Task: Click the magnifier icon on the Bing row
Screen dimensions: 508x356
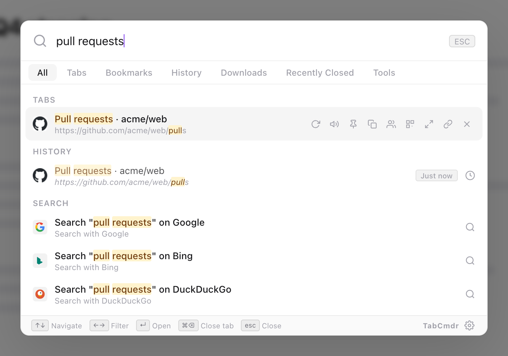Action: coord(470,261)
